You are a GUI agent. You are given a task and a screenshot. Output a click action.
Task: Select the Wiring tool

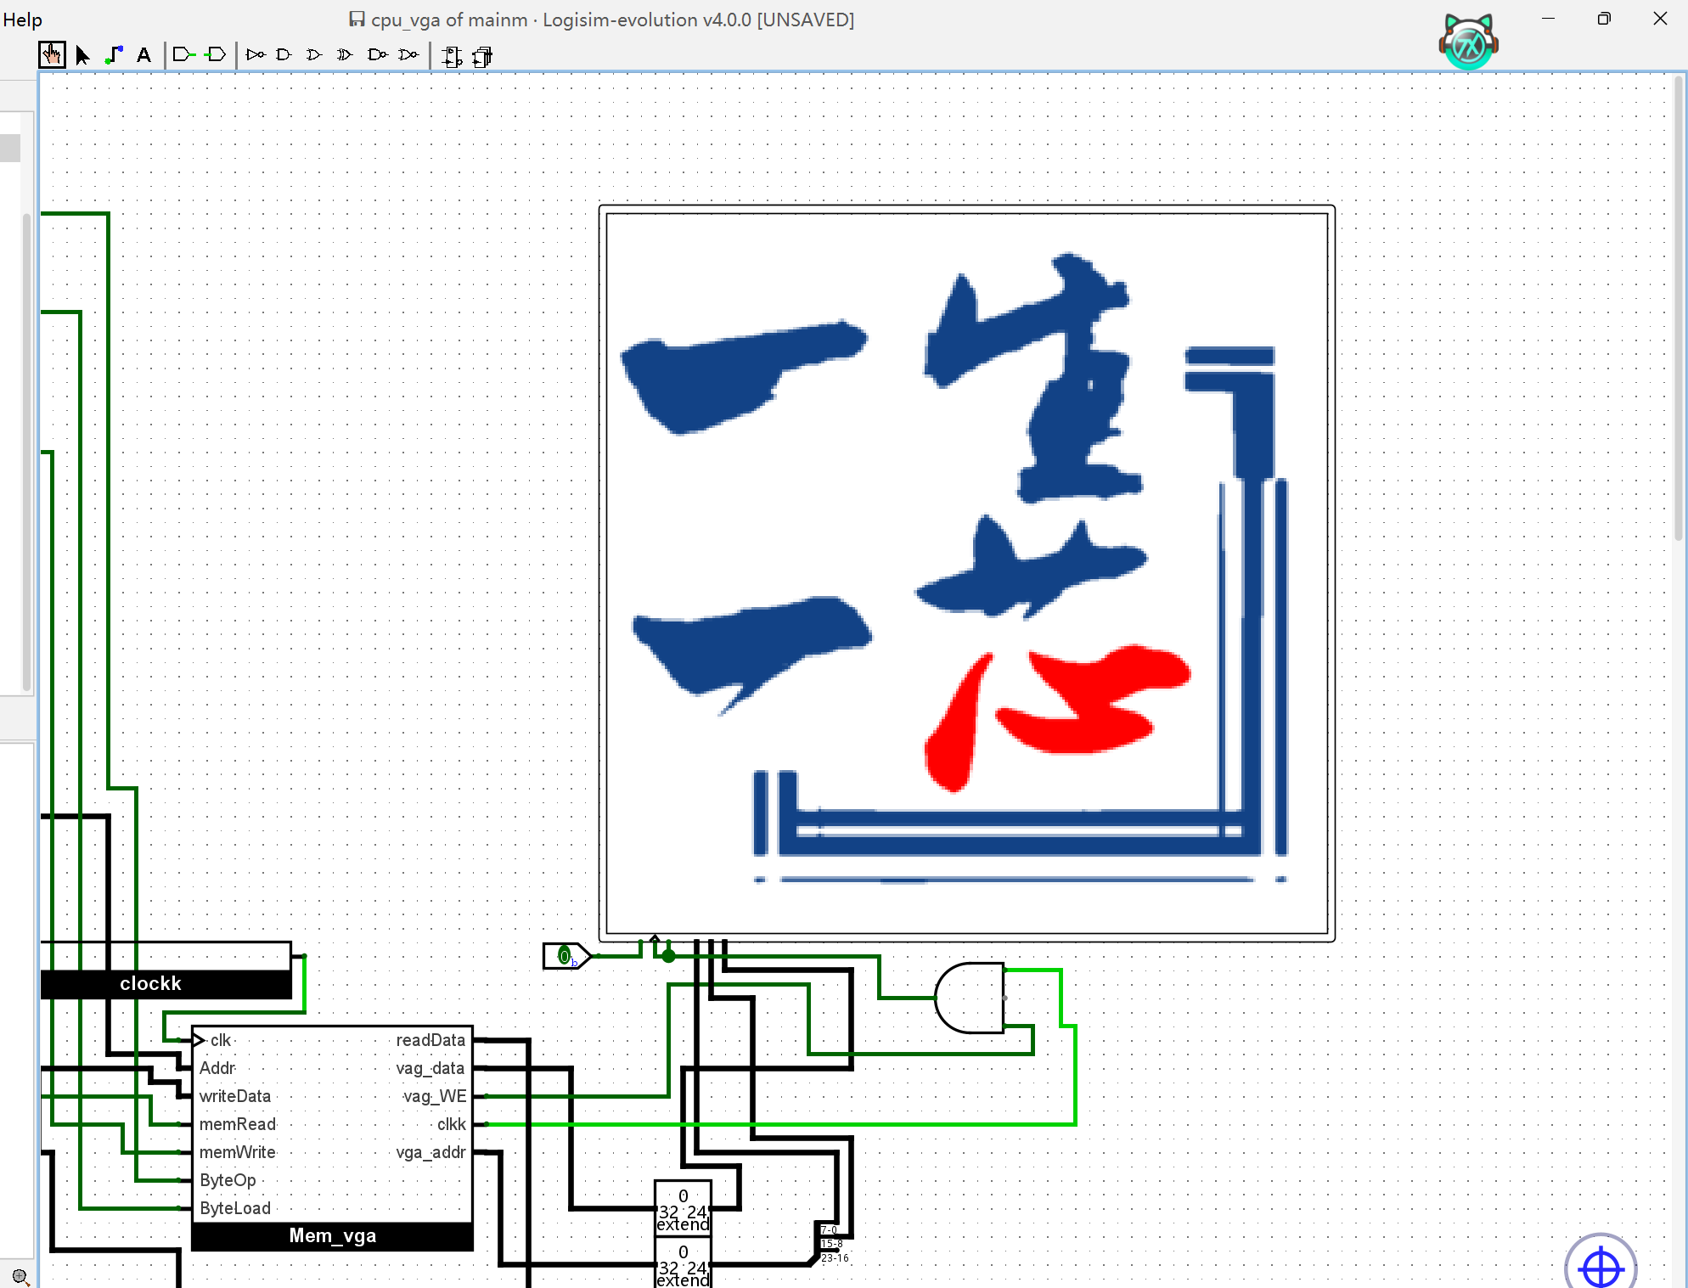pos(114,55)
